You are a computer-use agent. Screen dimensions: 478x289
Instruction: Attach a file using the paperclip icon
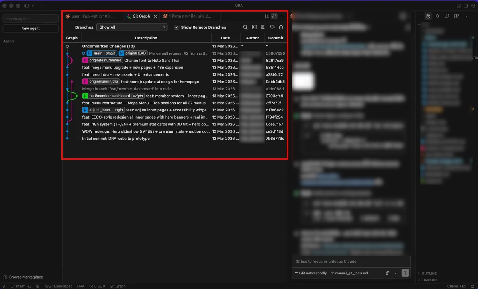[x=387, y=273]
